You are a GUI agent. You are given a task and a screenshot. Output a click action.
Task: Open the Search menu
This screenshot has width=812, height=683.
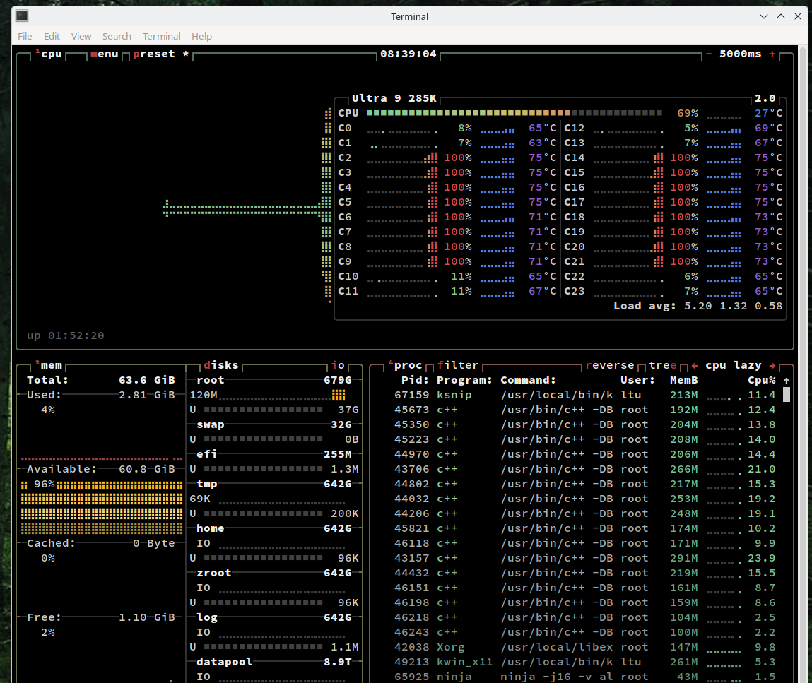click(x=117, y=36)
